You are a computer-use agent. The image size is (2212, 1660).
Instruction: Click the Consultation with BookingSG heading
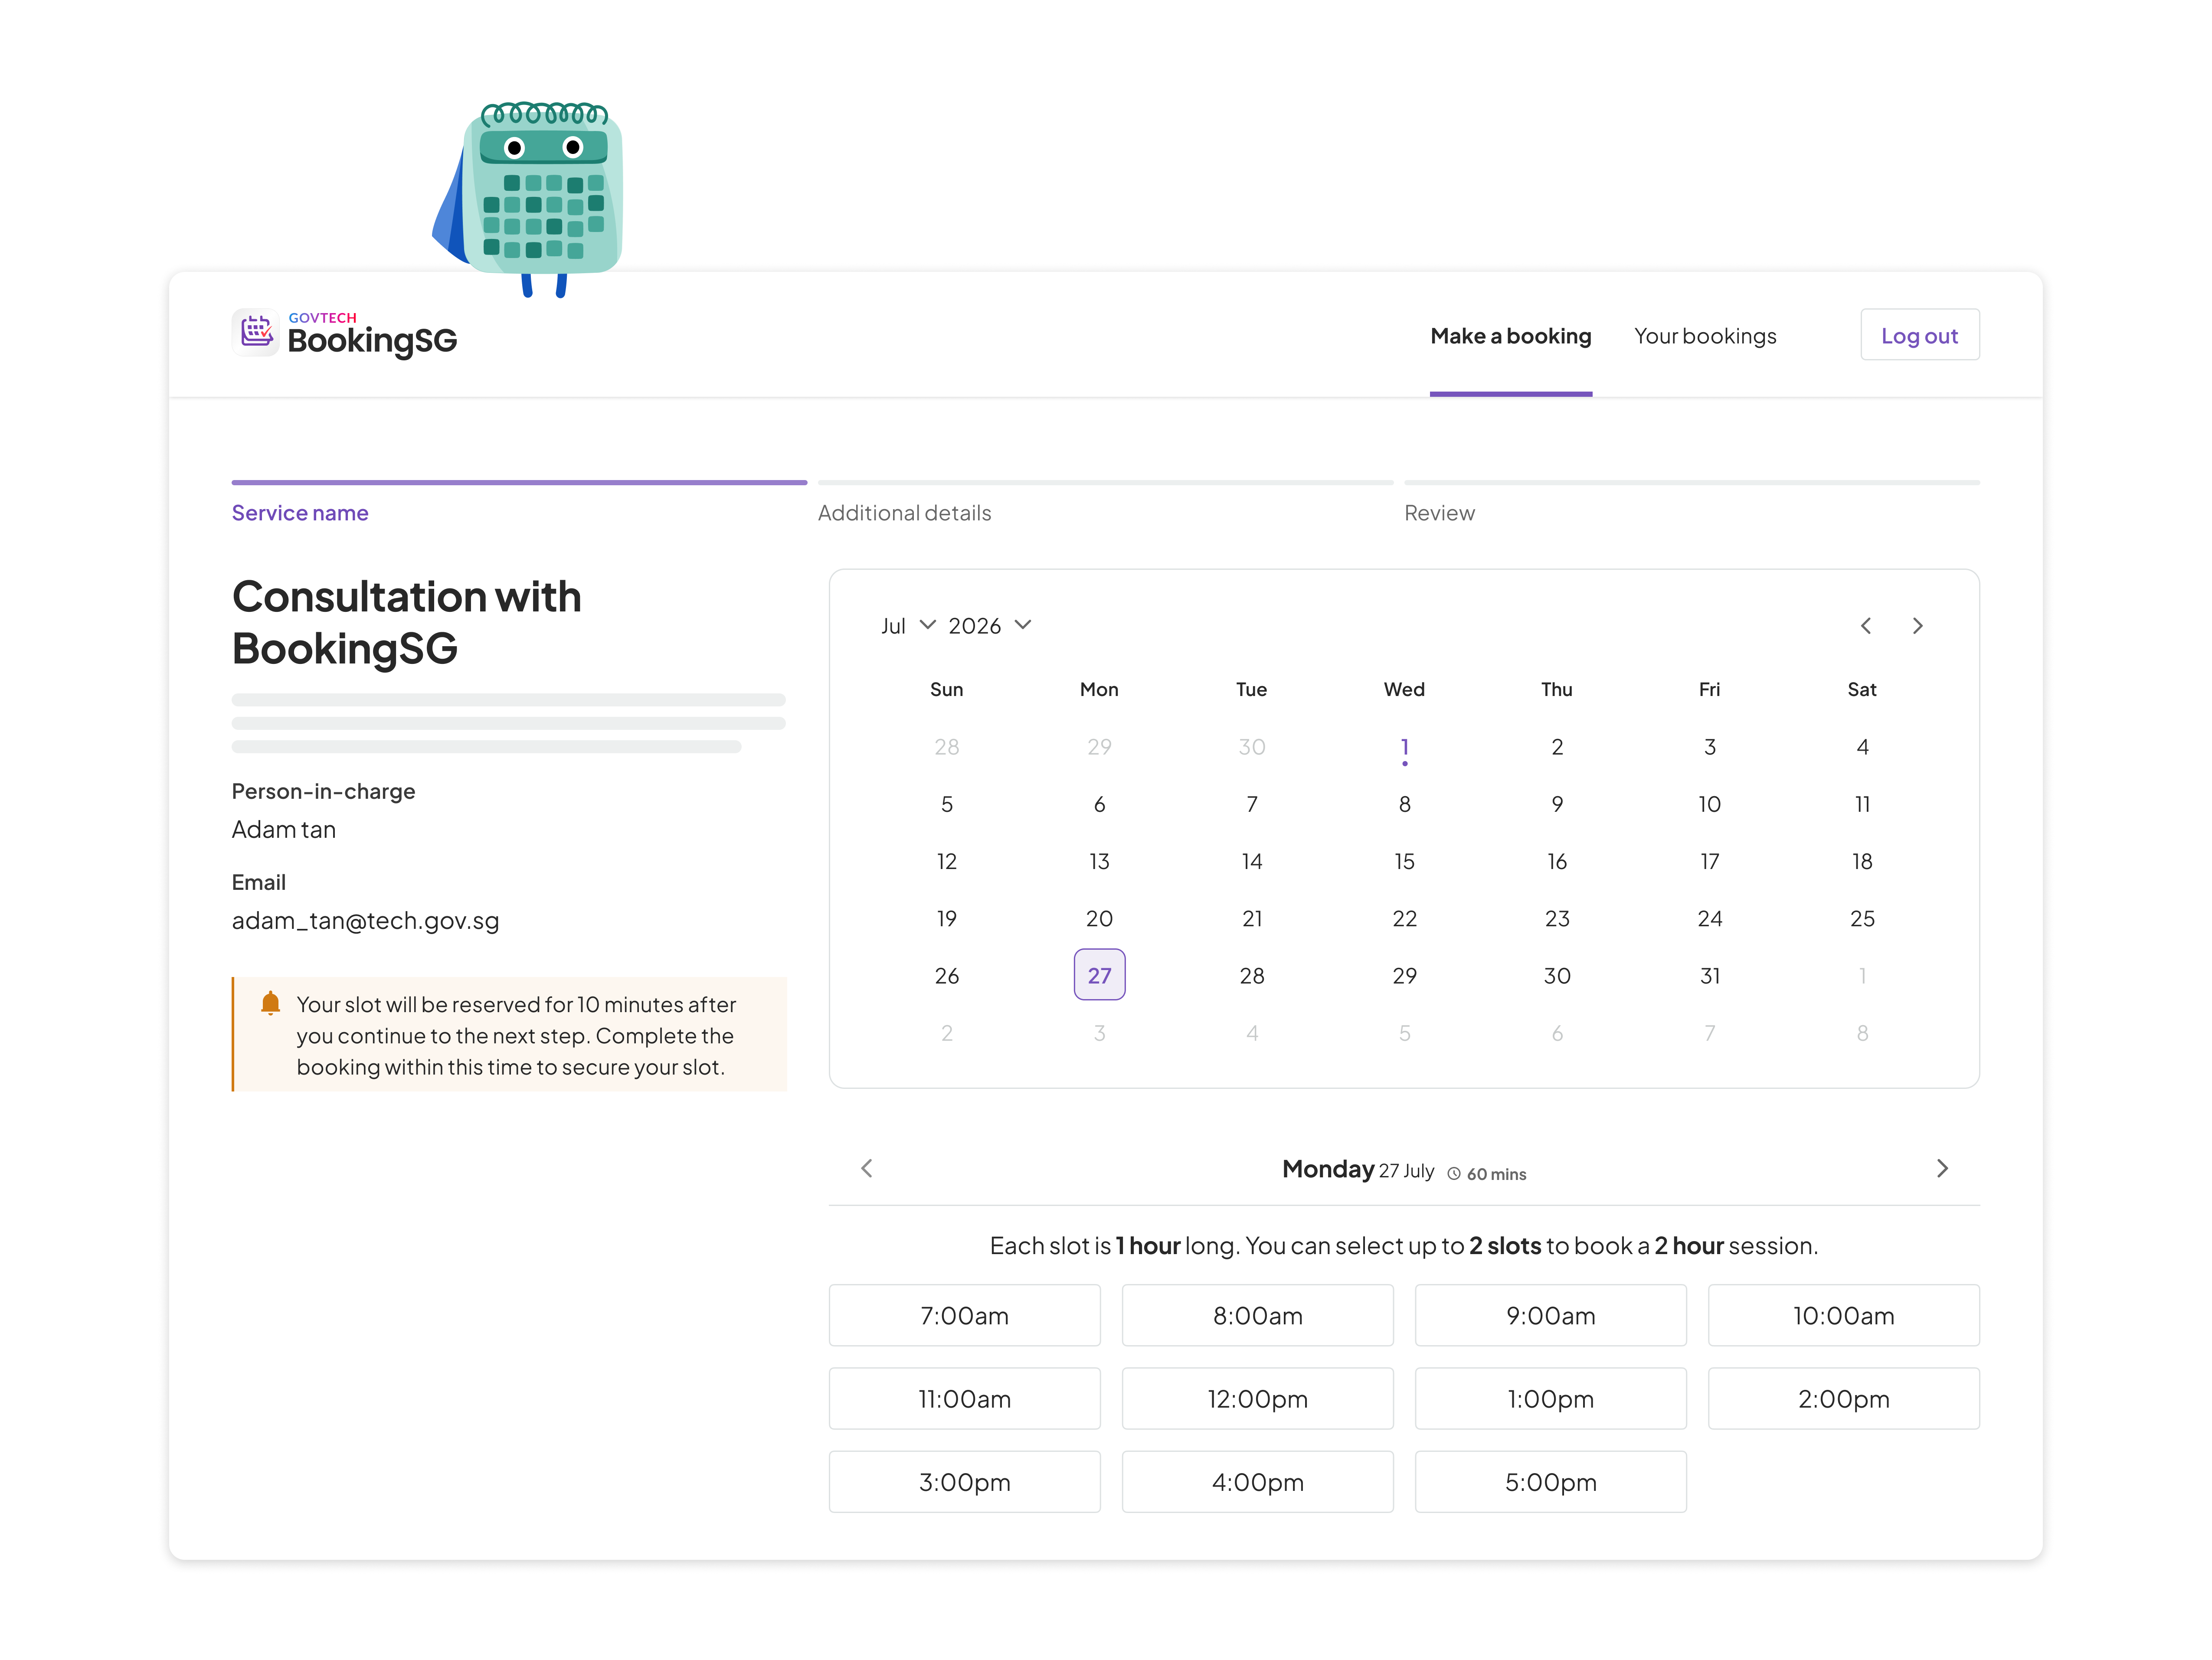point(407,622)
